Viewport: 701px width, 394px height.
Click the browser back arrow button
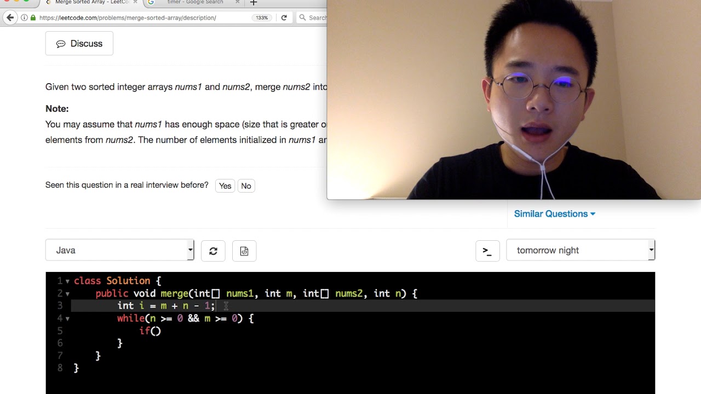(x=10, y=18)
